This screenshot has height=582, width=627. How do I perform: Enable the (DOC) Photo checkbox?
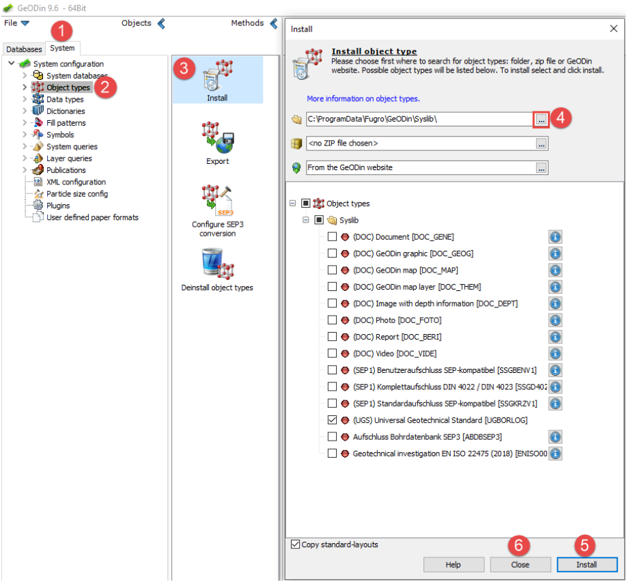click(332, 320)
